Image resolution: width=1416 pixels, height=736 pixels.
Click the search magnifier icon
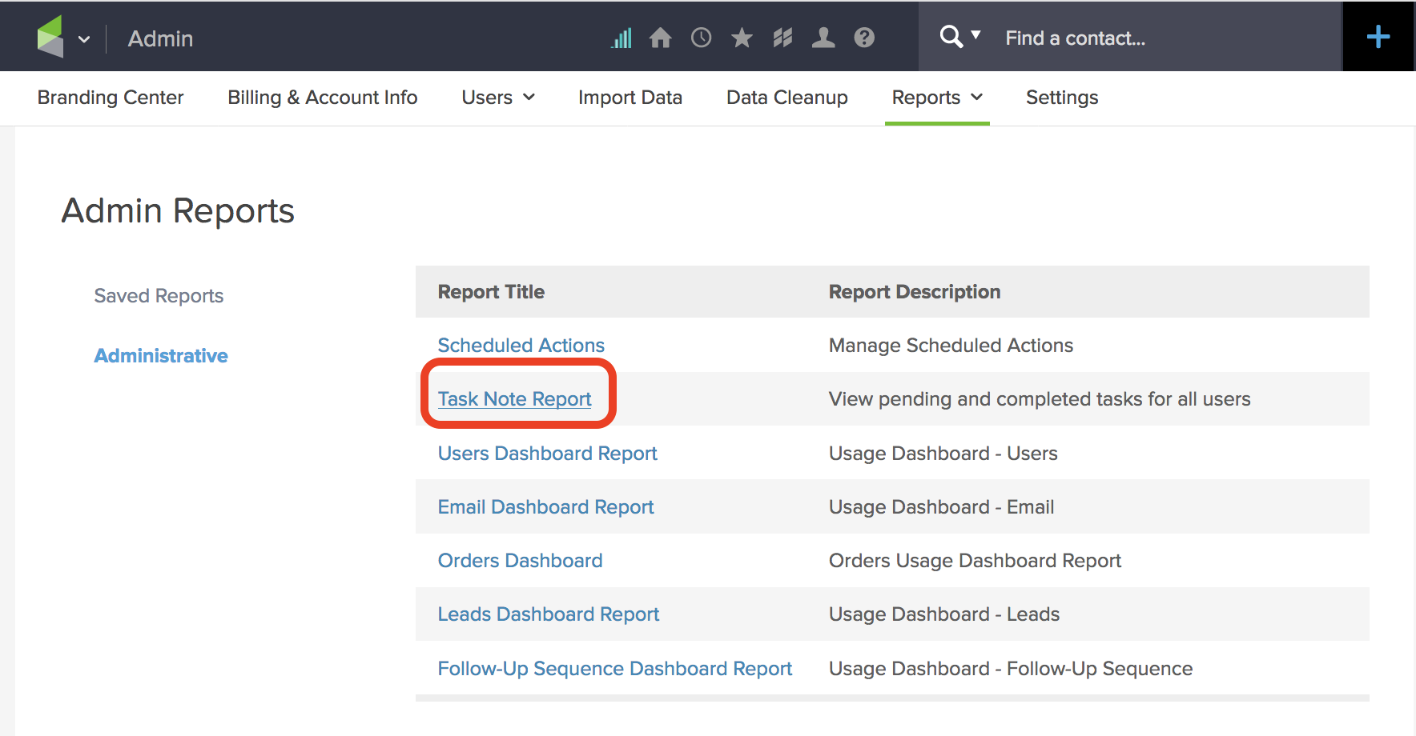pyautogui.click(x=951, y=36)
